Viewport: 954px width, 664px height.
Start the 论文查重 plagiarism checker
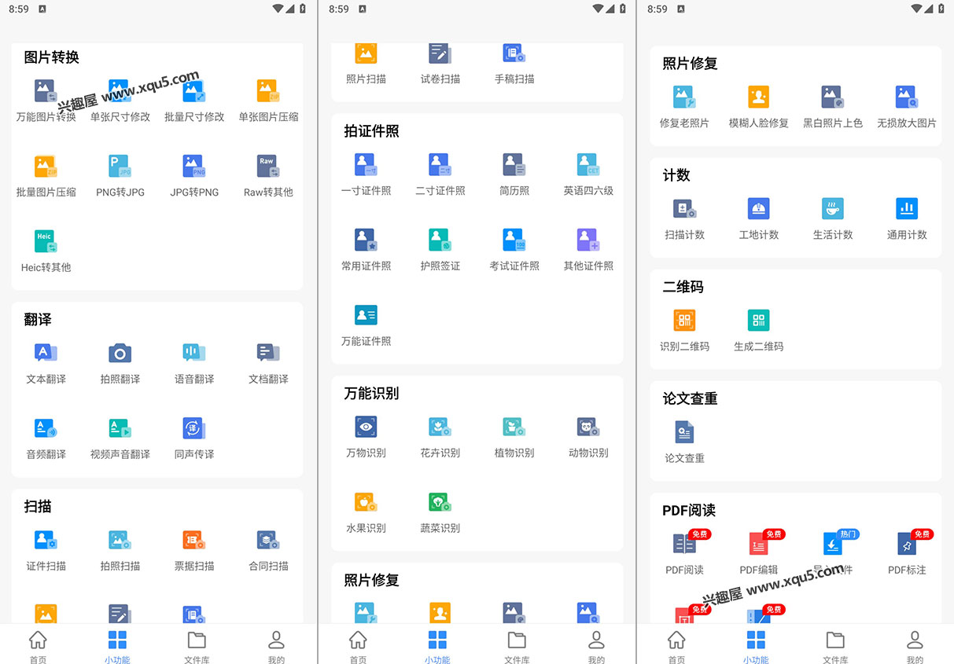point(684,432)
